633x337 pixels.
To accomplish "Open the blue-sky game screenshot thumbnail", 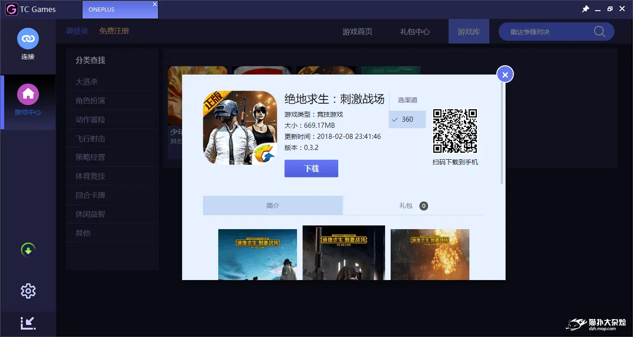I will 258,255.
